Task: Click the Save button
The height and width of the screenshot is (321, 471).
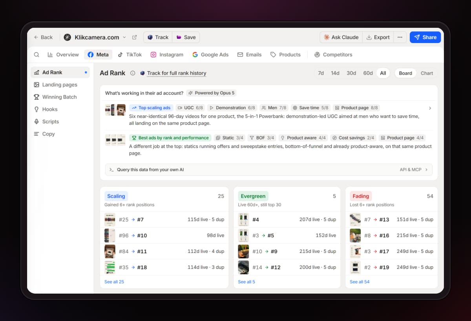Action: [186, 37]
